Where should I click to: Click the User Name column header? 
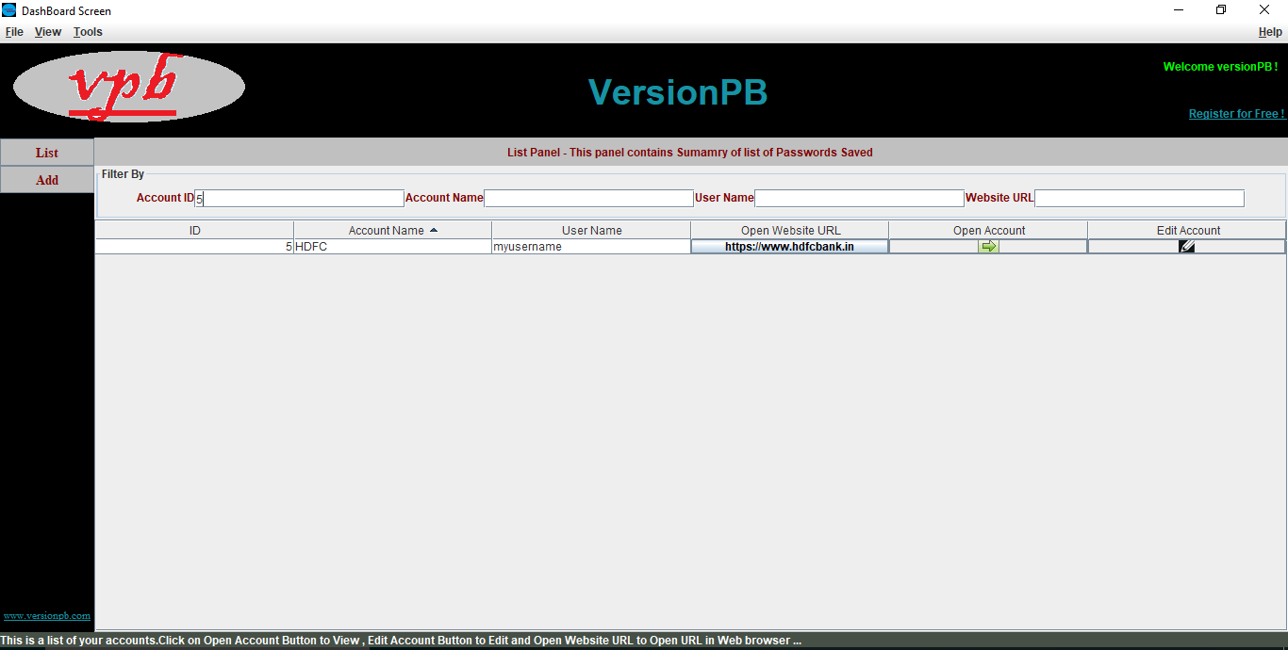pyautogui.click(x=591, y=230)
